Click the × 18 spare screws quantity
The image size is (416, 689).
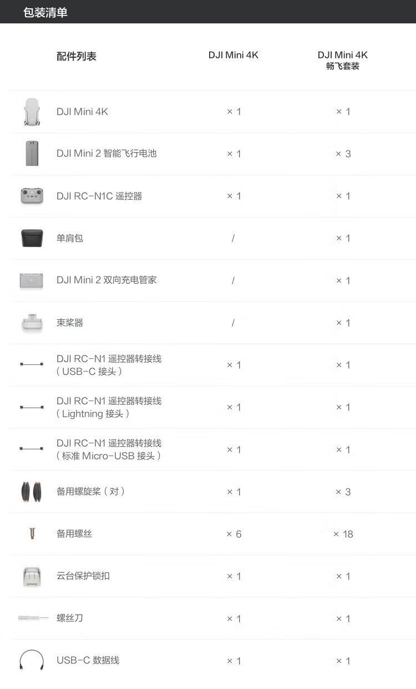point(343,534)
